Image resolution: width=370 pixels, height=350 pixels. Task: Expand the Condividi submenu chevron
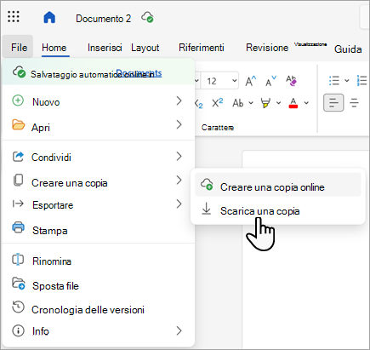point(179,156)
